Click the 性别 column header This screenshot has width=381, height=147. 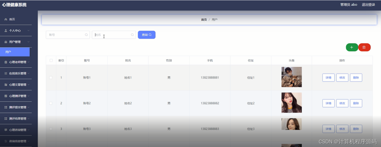tap(169, 60)
